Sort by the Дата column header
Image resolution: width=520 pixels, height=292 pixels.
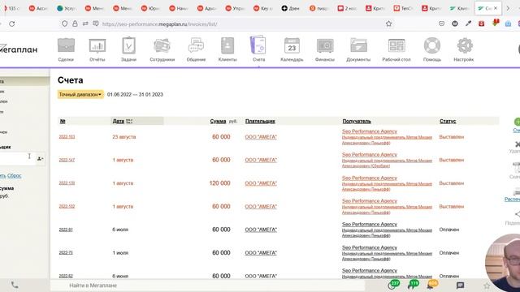(119, 121)
